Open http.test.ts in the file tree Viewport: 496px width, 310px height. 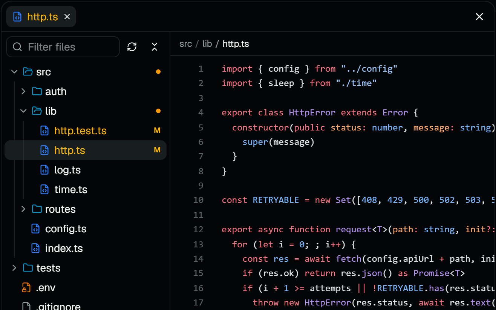click(86, 130)
